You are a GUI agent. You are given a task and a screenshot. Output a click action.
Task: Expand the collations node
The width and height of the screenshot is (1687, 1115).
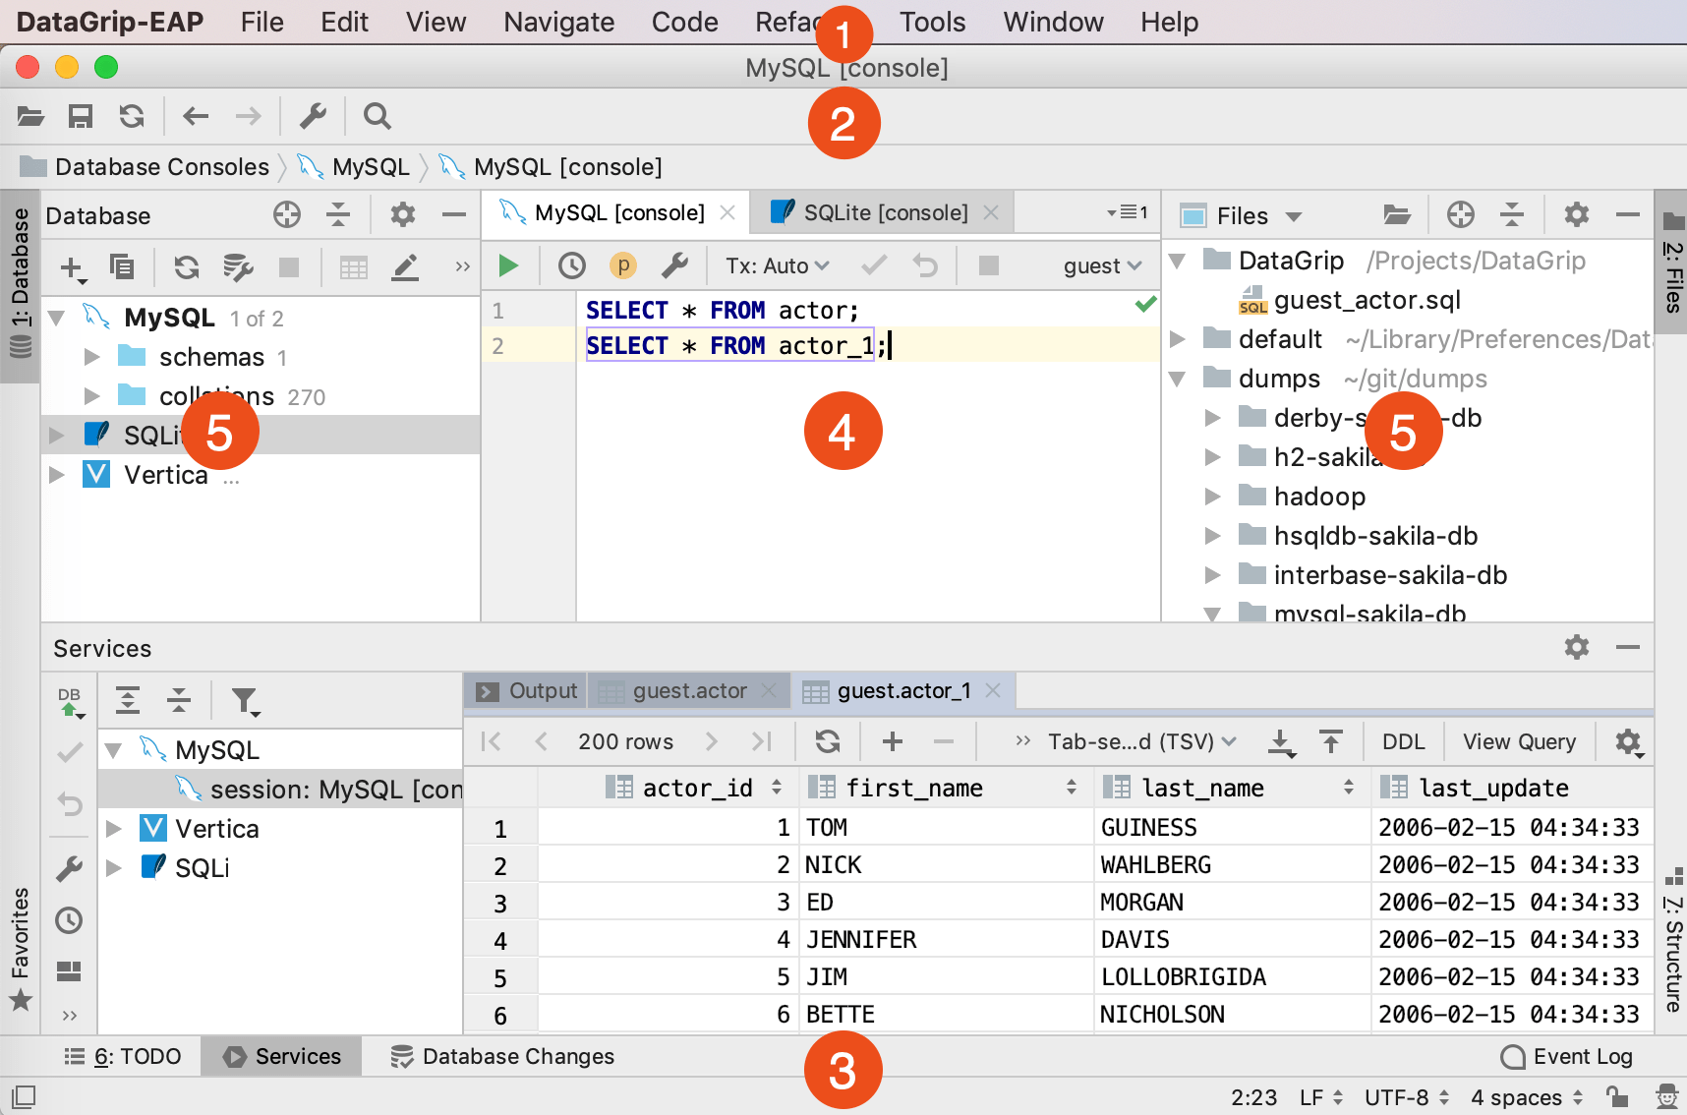pos(92,396)
